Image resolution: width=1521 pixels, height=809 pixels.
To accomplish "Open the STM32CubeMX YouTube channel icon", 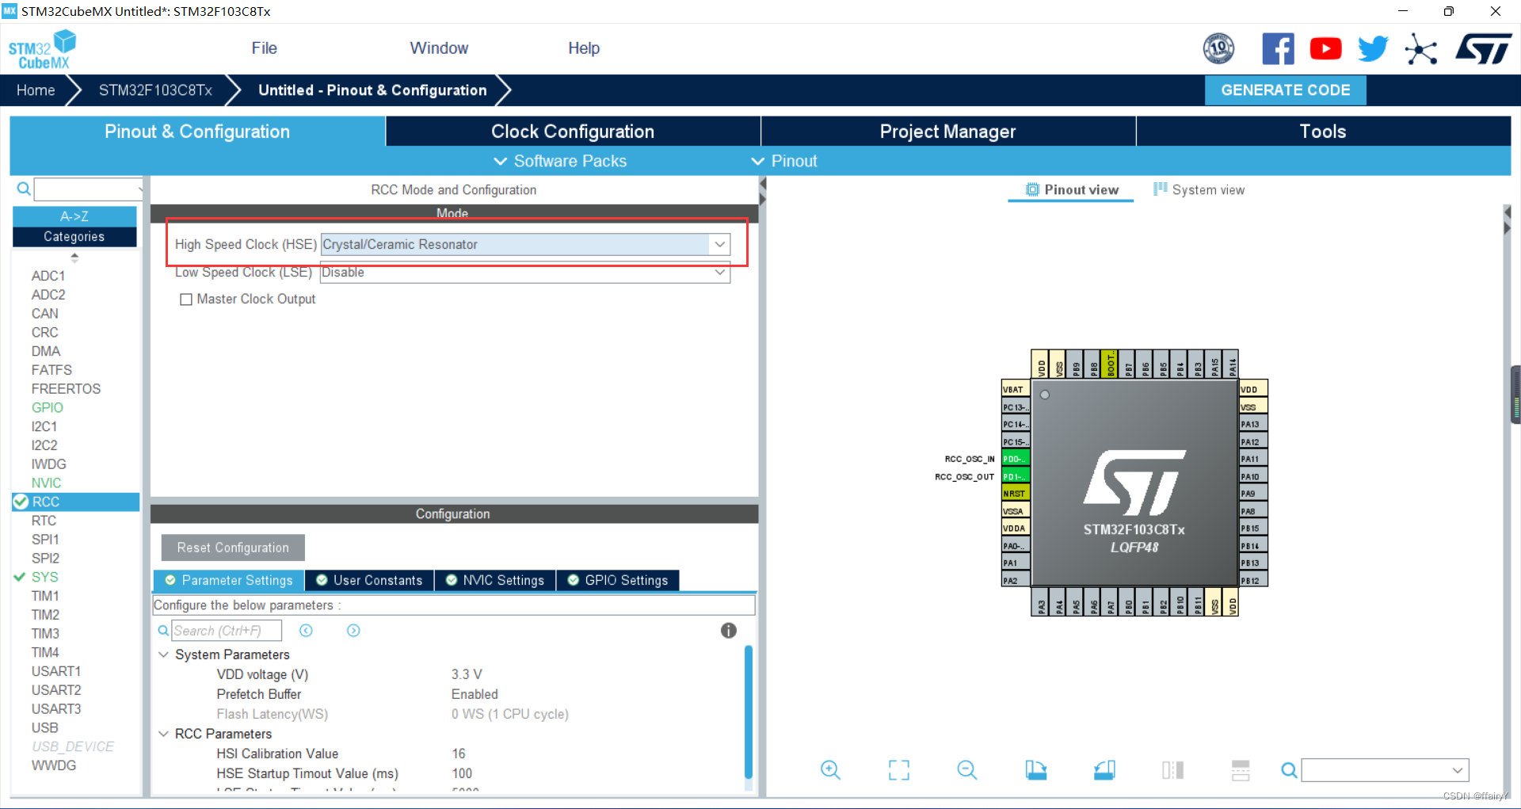I will pyautogui.click(x=1325, y=48).
